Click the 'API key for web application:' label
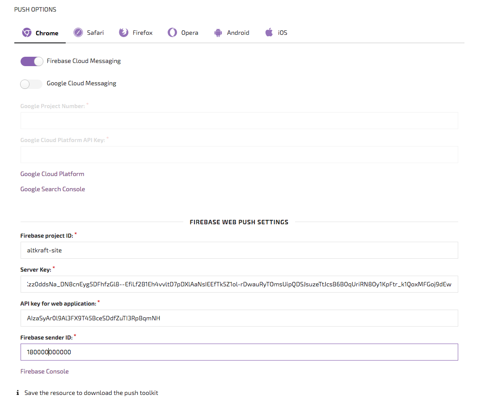The image size is (477, 403). [59, 304]
